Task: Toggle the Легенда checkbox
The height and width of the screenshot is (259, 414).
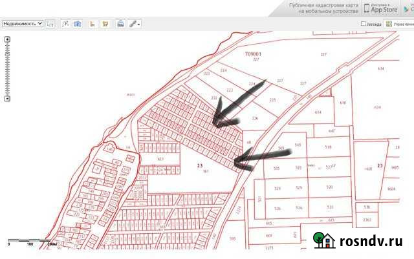Action: tap(364, 24)
